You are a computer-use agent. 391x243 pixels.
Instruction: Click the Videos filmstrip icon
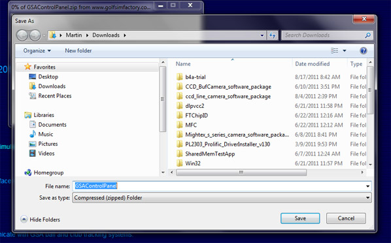(x=33, y=154)
